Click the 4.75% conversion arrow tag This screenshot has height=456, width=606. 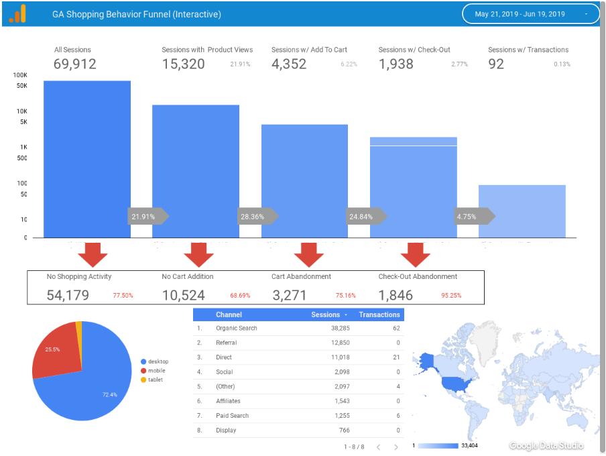click(x=474, y=216)
